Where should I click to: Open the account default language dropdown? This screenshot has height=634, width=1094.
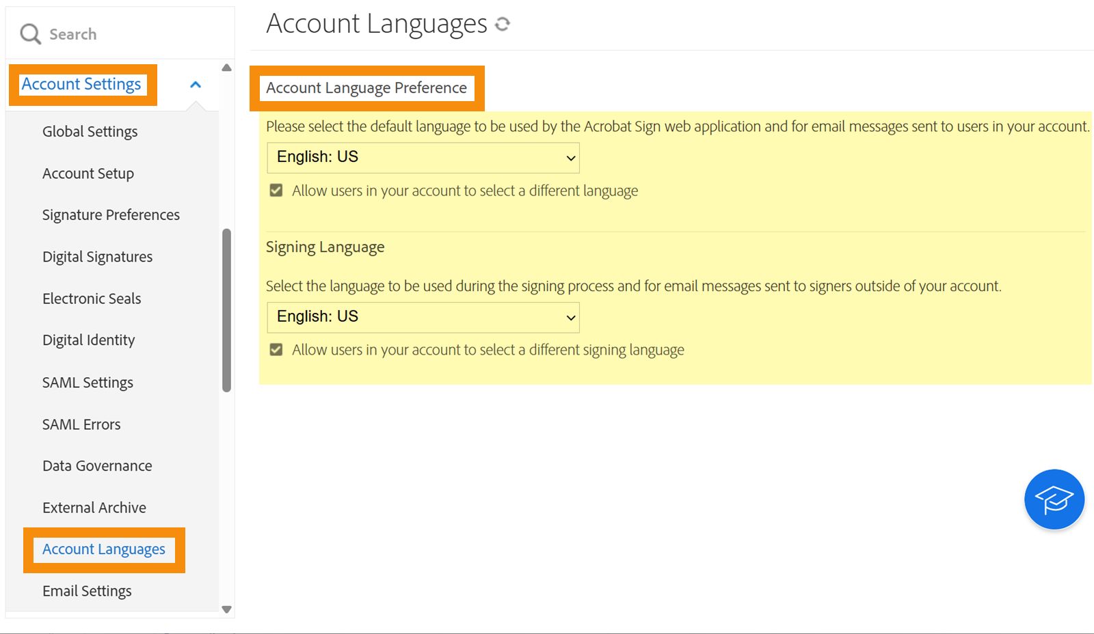click(x=423, y=158)
